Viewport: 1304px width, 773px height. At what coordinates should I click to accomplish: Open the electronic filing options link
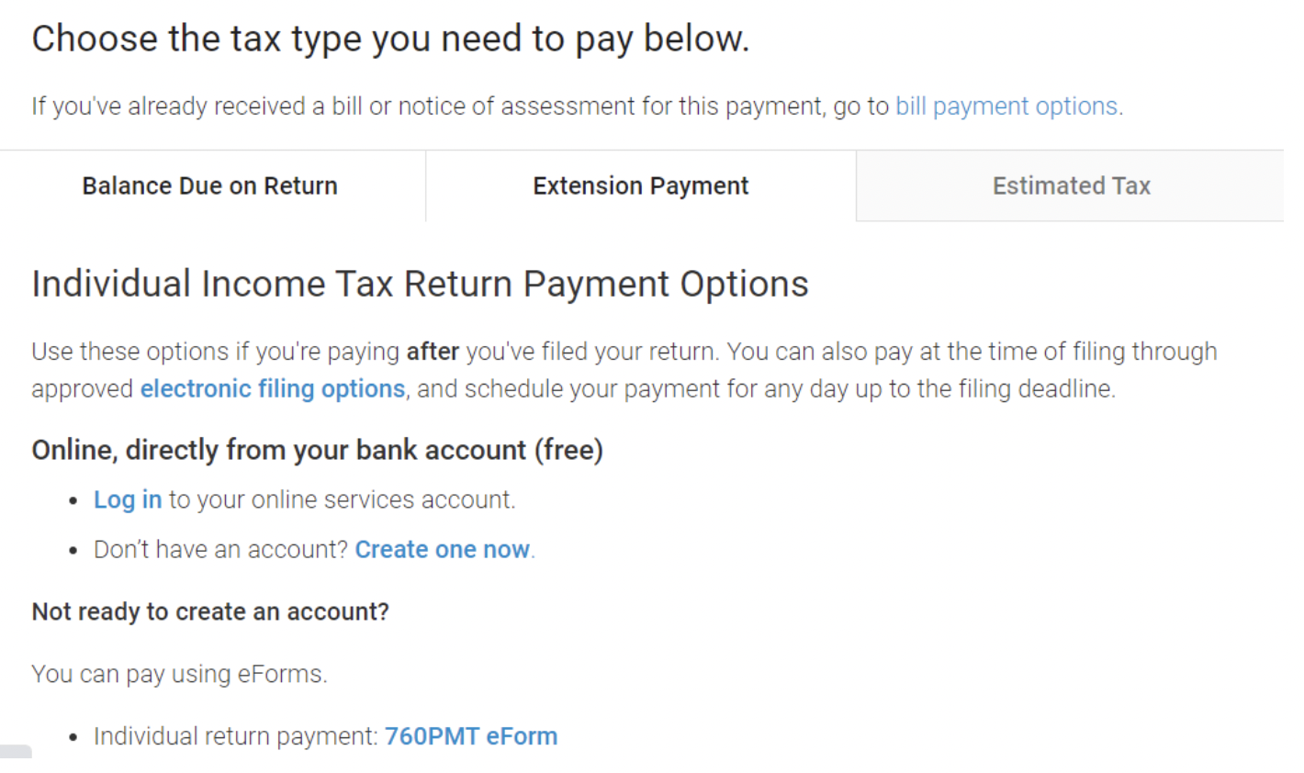pos(273,388)
